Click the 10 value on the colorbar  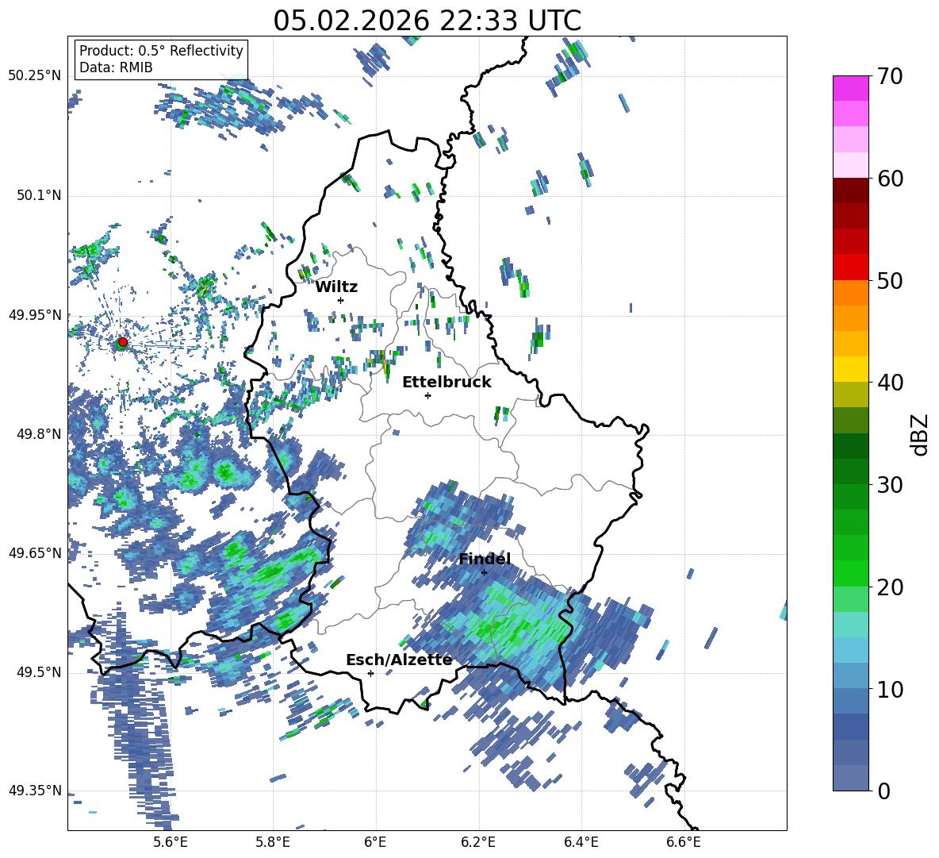click(x=891, y=689)
